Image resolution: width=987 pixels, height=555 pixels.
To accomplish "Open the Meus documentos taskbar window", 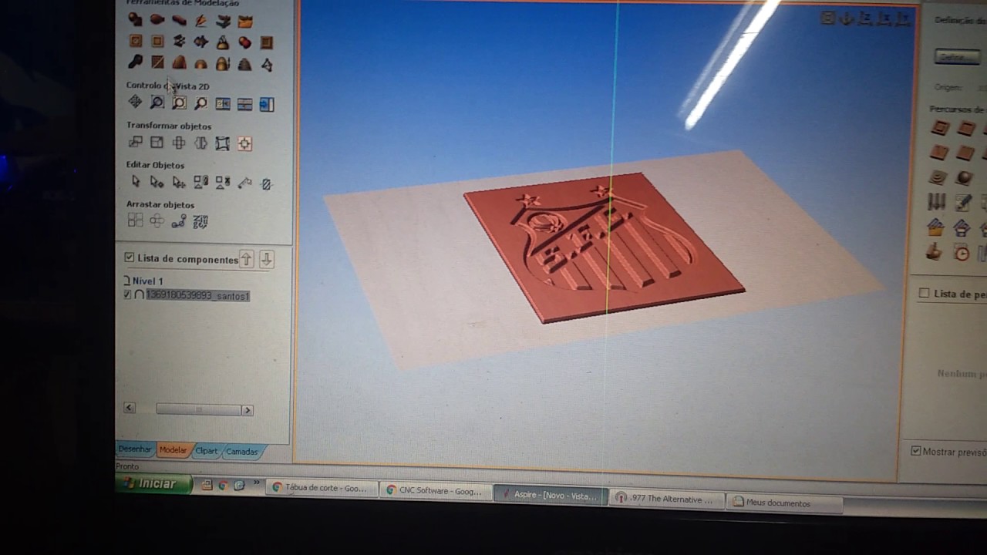I will pyautogui.click(x=783, y=503).
